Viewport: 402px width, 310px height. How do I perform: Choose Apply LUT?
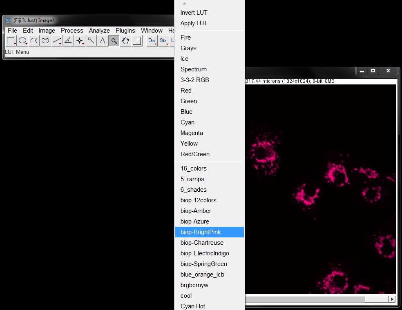click(210, 23)
